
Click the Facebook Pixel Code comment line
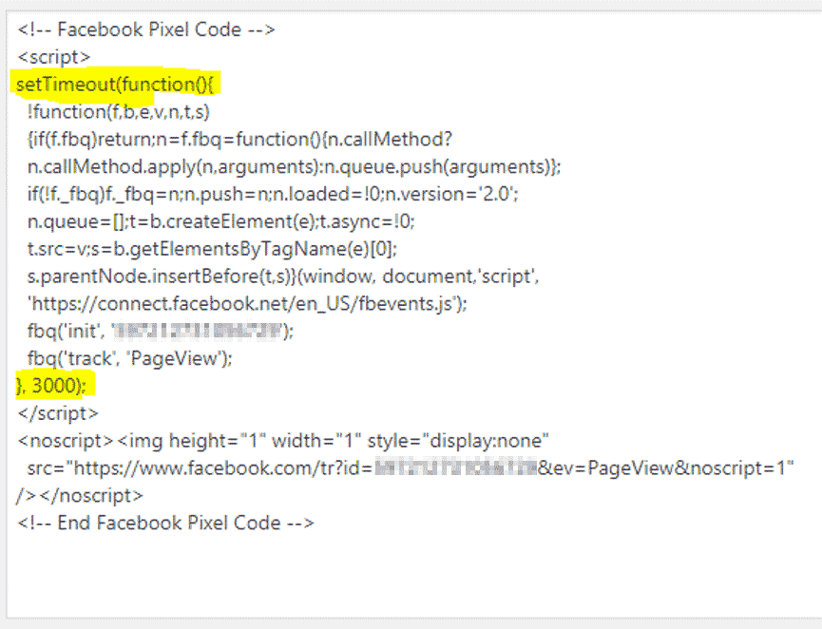146,29
